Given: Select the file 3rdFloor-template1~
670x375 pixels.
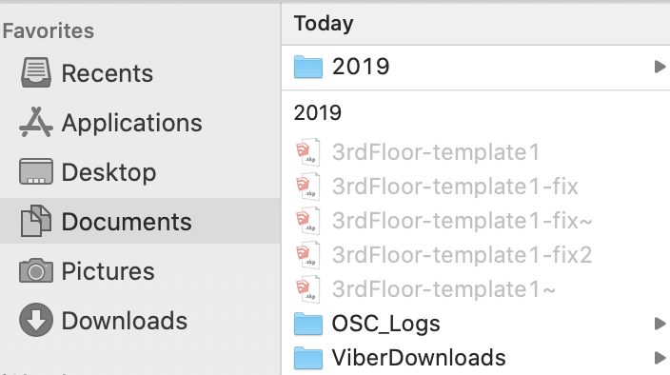Looking at the screenshot, I should click(443, 288).
